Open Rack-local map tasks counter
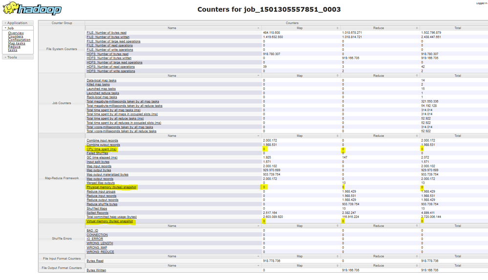The image size is (488, 280). tap(102, 97)
